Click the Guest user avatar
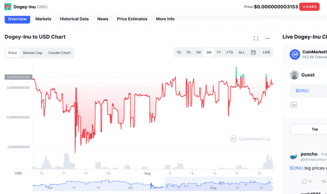Viewport: 327px width, 194px height. click(294, 75)
